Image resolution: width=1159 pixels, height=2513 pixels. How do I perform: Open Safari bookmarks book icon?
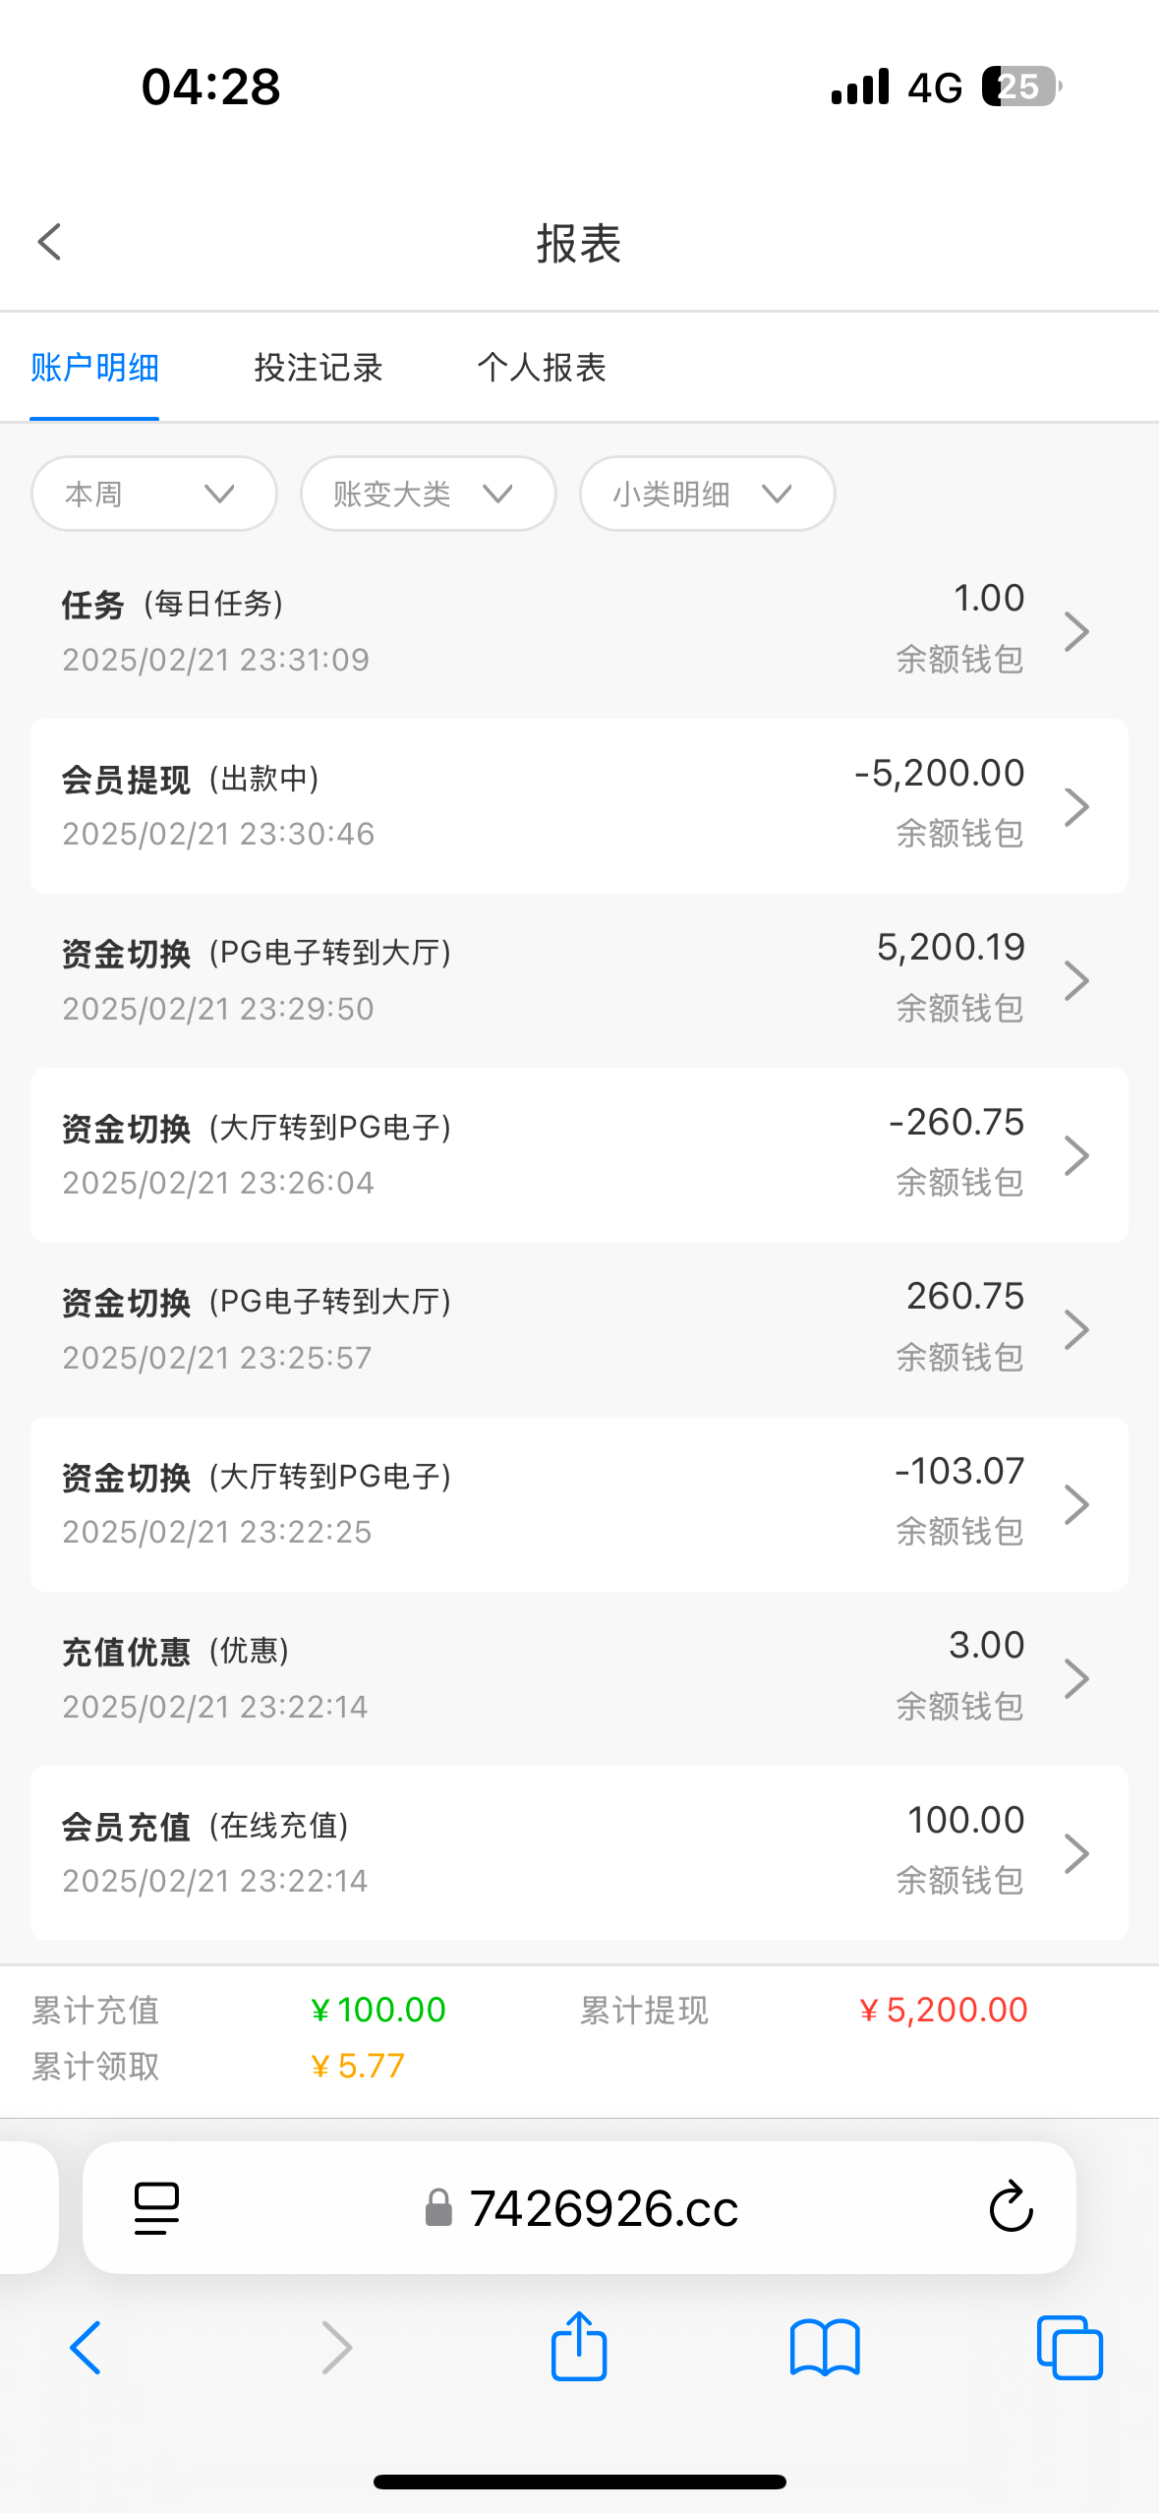click(x=825, y=2348)
